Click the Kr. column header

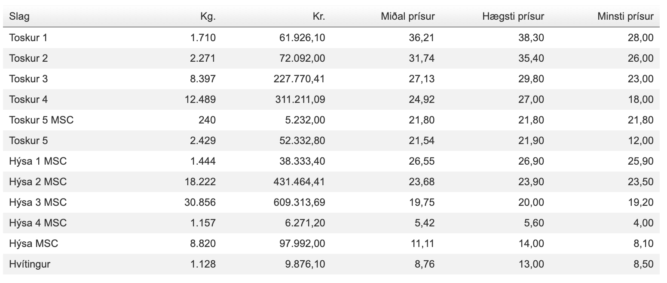coord(319,17)
